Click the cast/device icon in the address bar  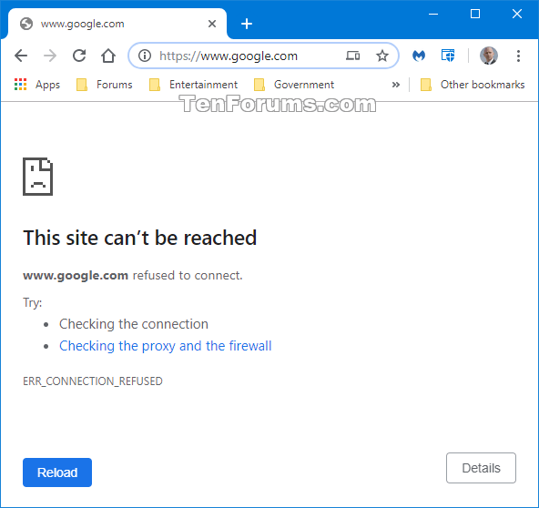353,56
